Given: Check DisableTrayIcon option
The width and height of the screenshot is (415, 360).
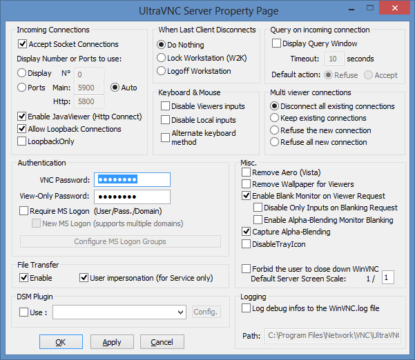Looking at the screenshot, I should coord(246,244).
